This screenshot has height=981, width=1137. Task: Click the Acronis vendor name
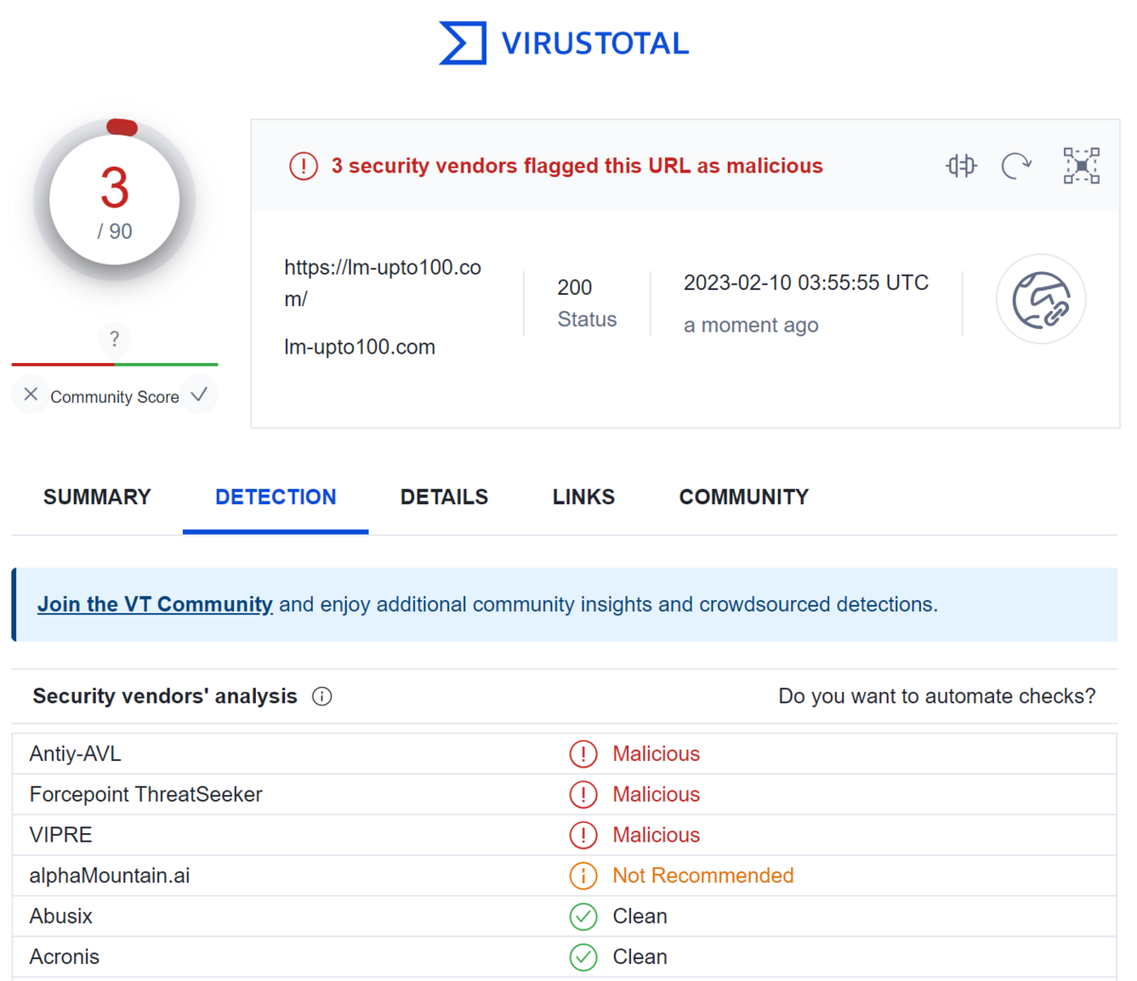click(64, 957)
